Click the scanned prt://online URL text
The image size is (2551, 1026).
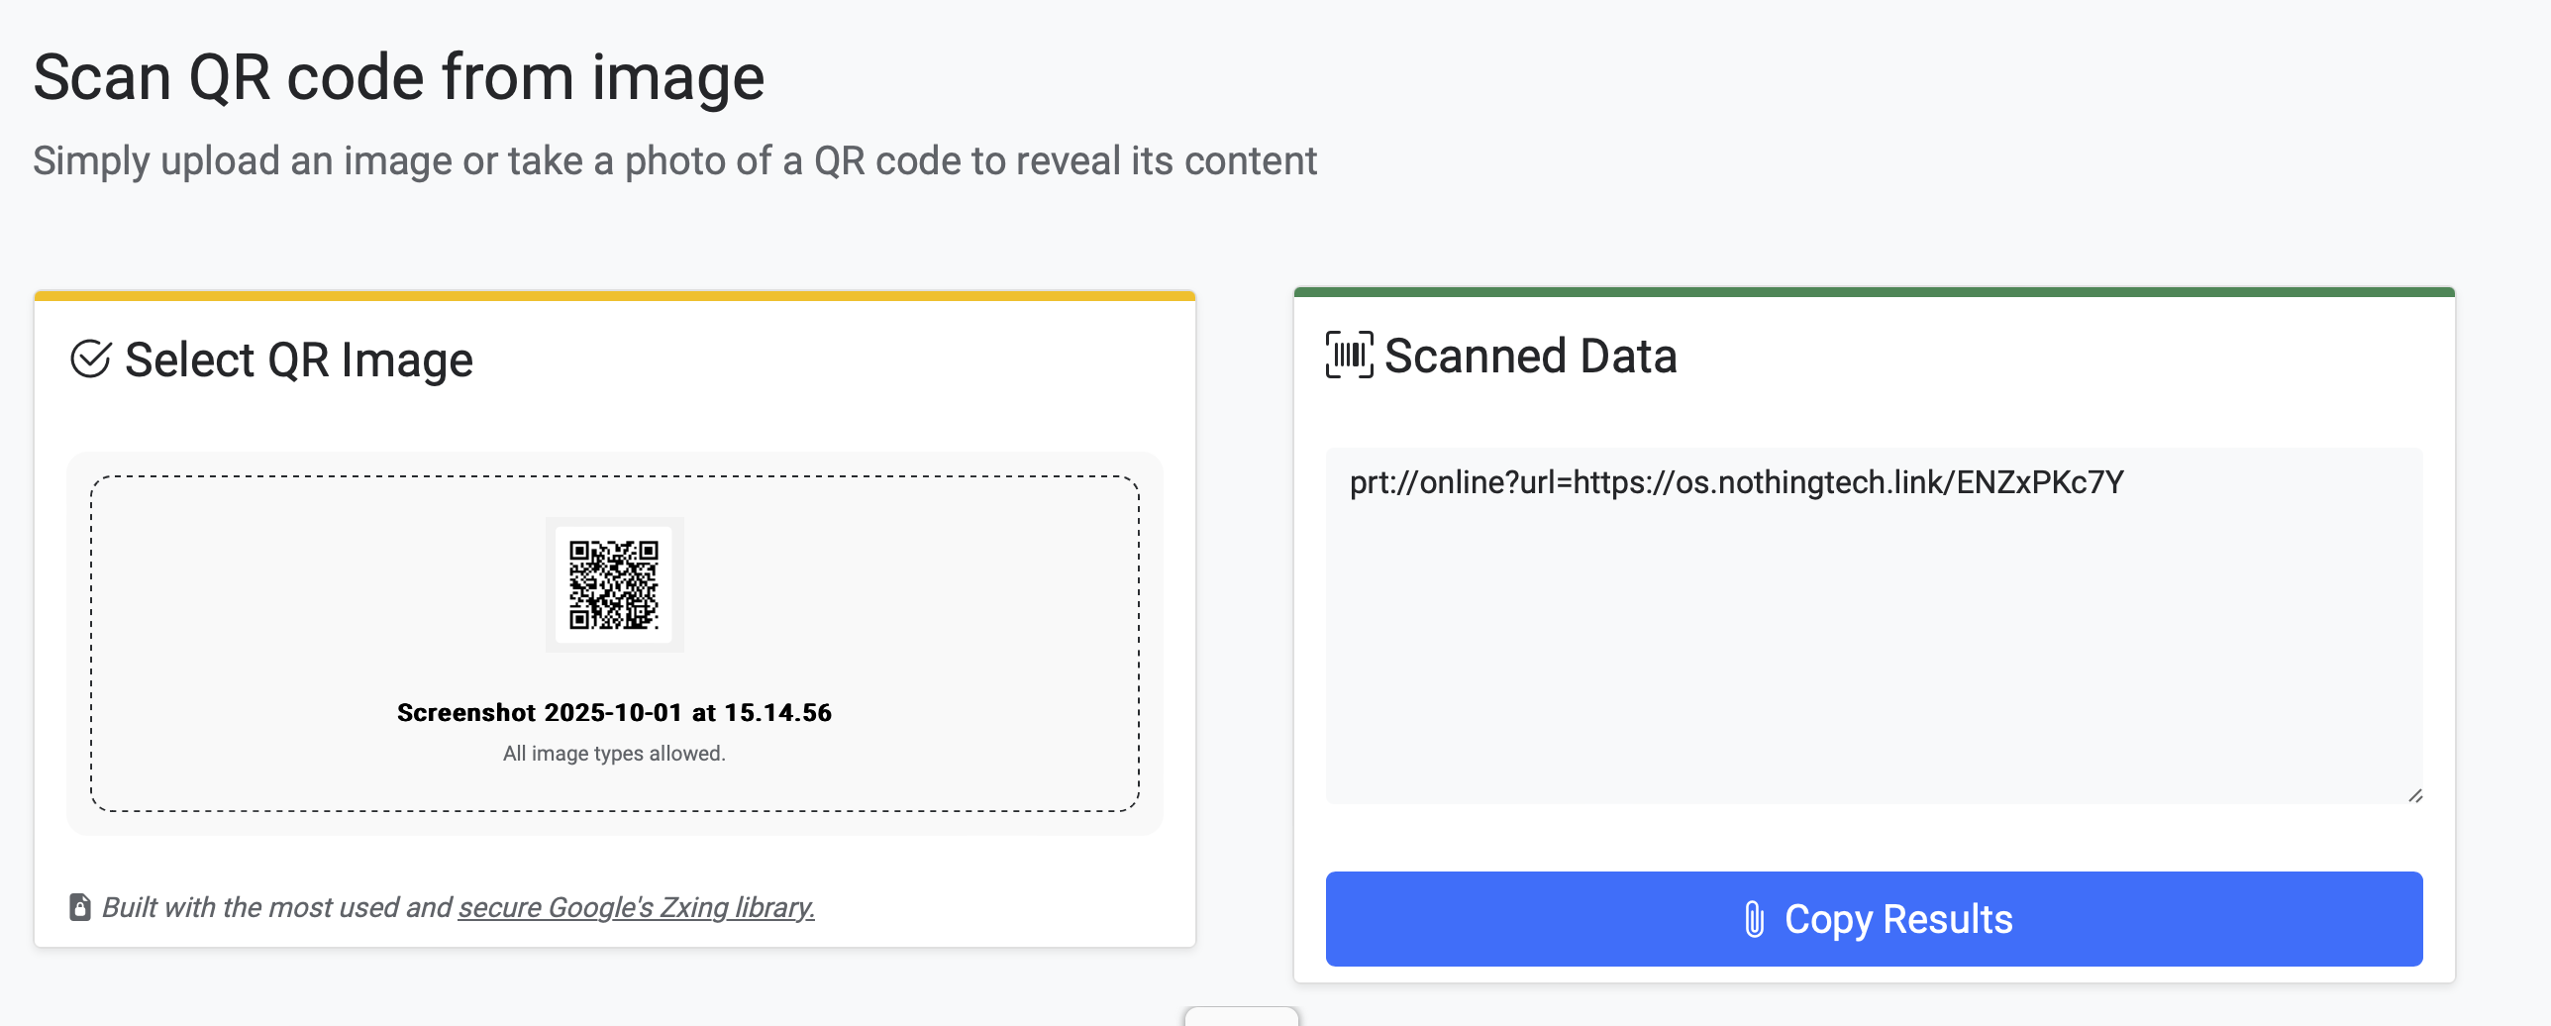point(1736,482)
